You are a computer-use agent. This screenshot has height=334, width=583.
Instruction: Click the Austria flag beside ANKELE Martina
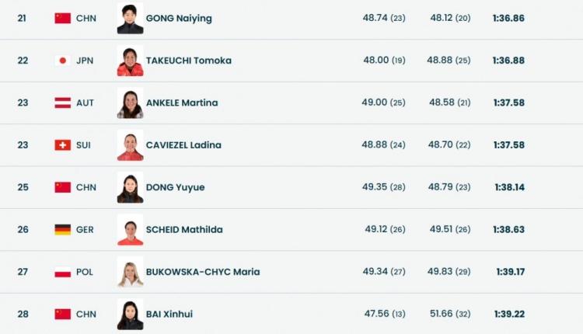click(x=62, y=103)
